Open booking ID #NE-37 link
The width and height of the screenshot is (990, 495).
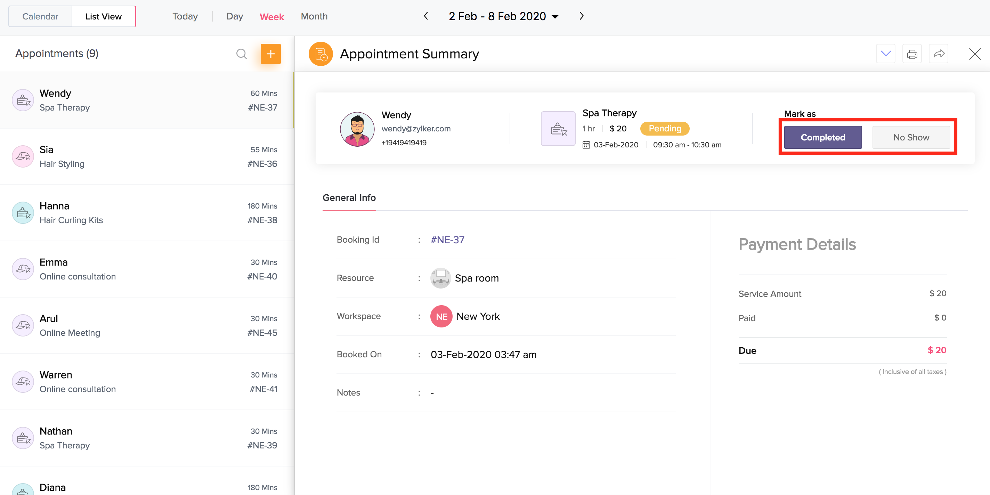pyautogui.click(x=447, y=240)
